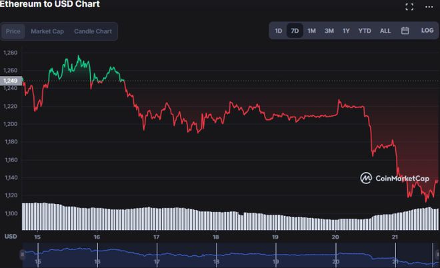This screenshot has height=268, width=440.
Task: Open fullscreen chart view
Action: (x=409, y=7)
